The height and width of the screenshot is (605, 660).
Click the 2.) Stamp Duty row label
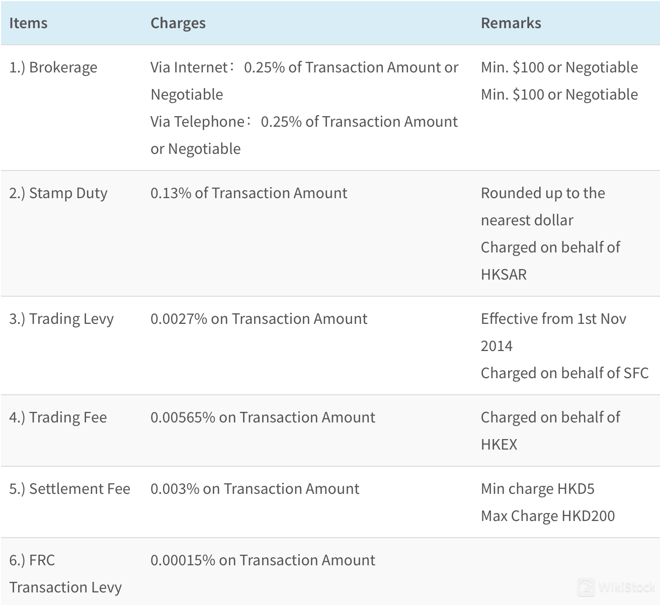click(58, 193)
